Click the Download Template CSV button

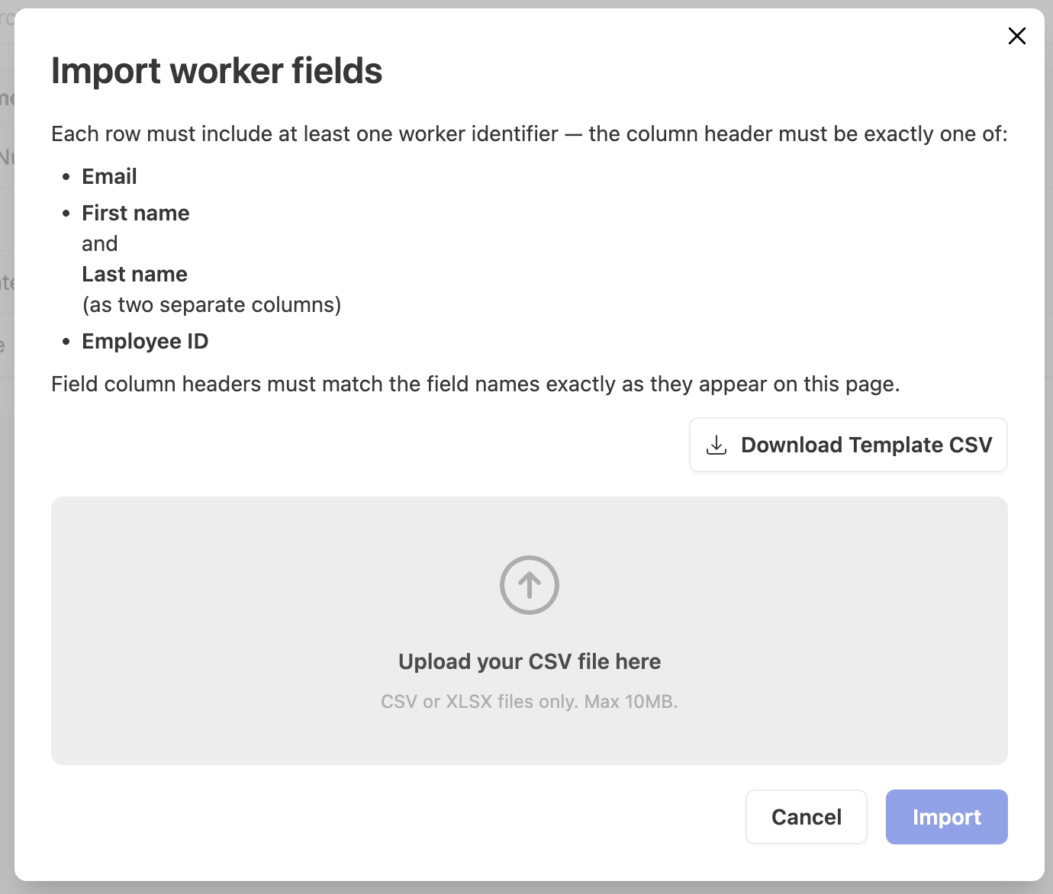(x=849, y=445)
